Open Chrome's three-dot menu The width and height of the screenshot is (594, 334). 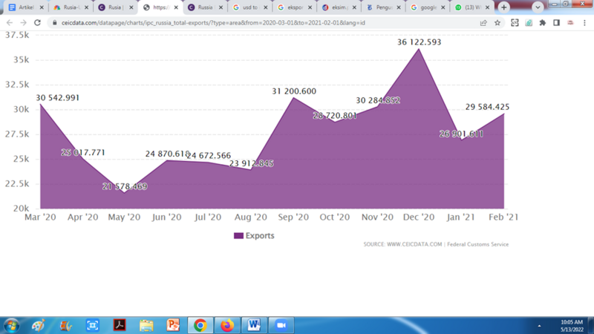coord(584,23)
